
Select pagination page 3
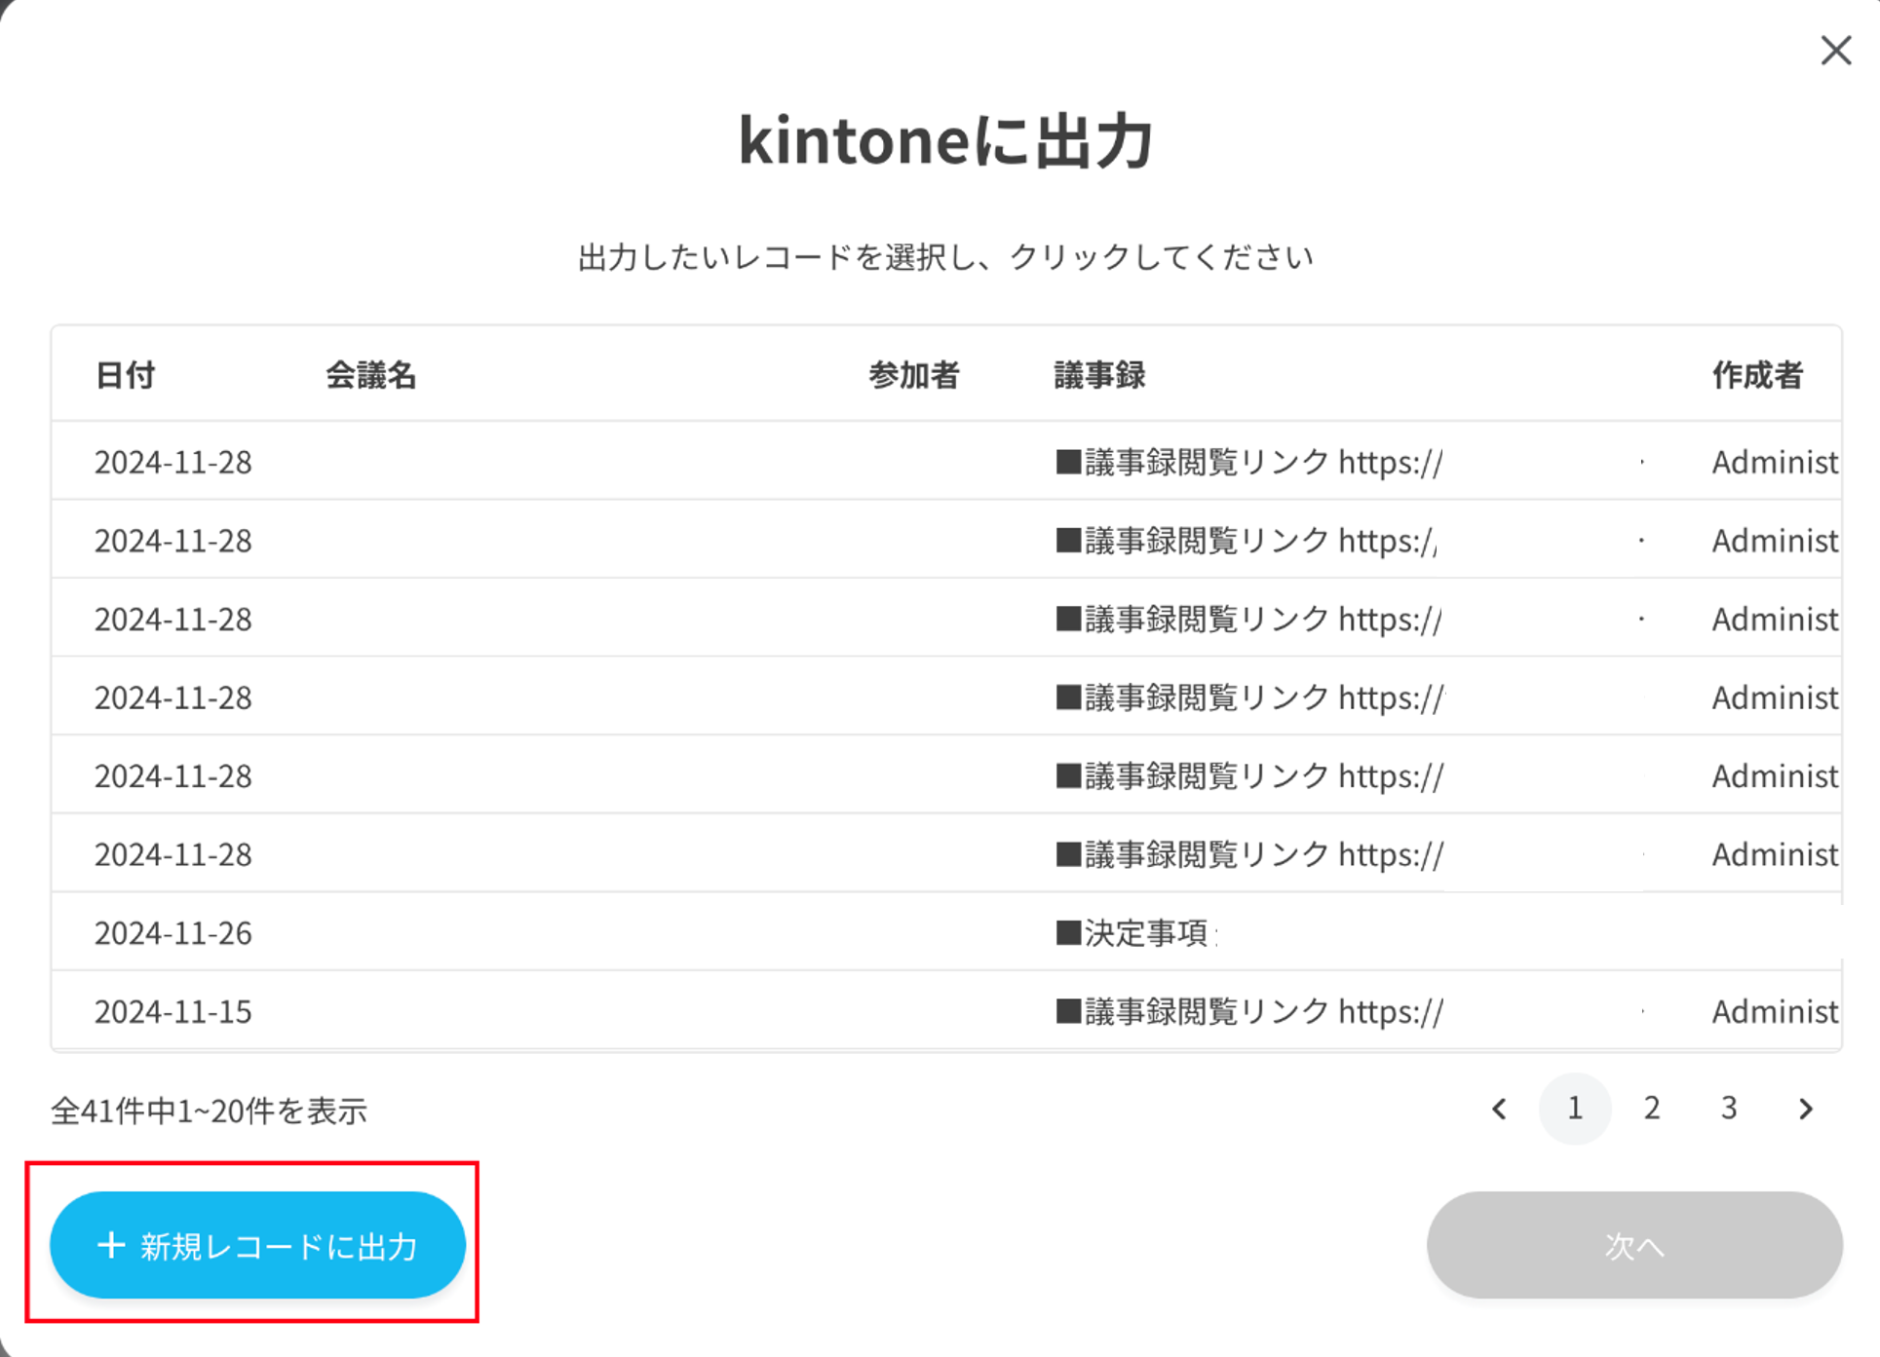point(1729,1109)
